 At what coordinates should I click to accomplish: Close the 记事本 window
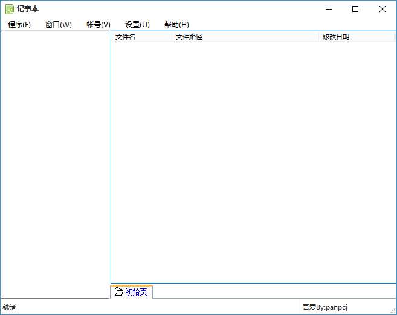382,10
